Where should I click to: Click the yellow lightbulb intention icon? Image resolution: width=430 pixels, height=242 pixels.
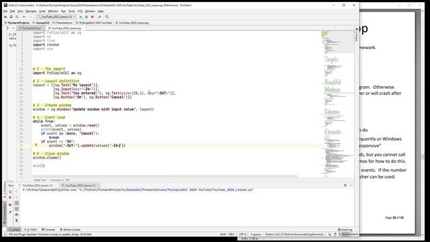(36, 145)
